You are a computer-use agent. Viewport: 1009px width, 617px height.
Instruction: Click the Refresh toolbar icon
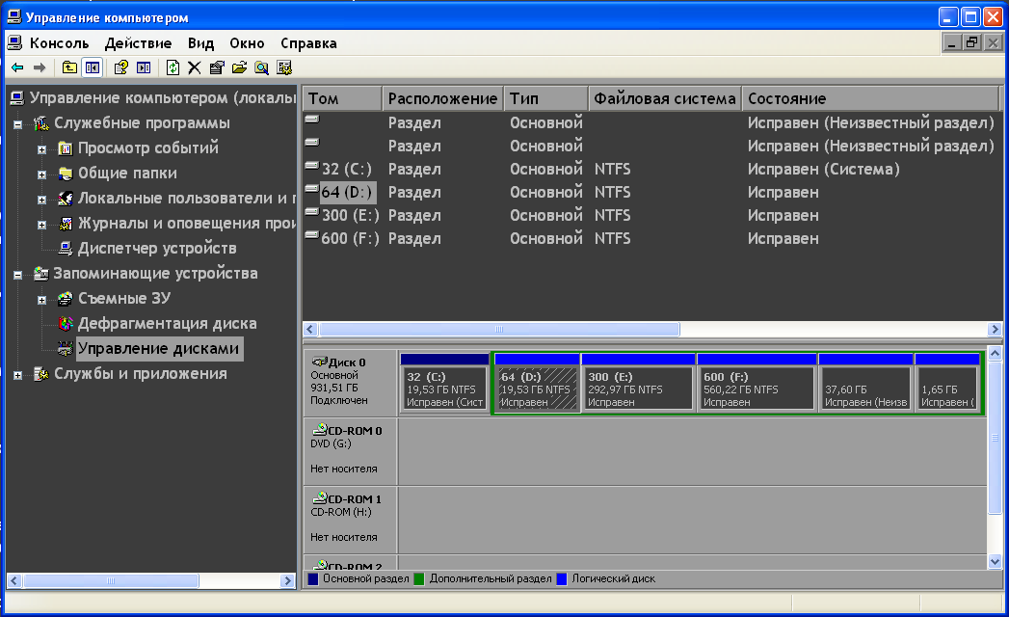pyautogui.click(x=173, y=67)
